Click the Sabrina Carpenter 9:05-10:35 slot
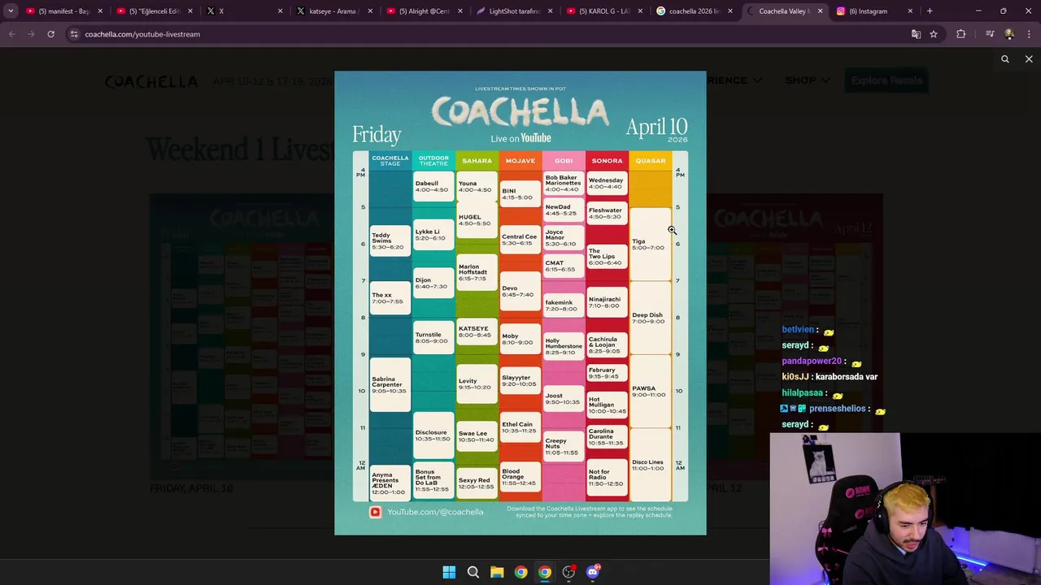This screenshot has width=1041, height=585. (x=390, y=384)
